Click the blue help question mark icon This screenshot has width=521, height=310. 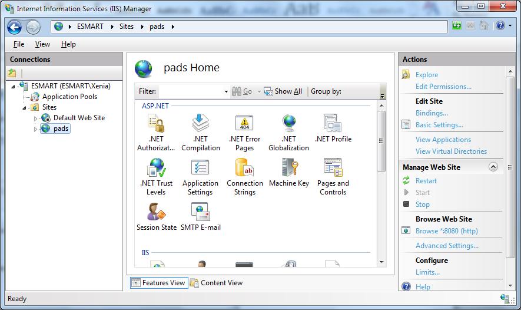(500, 25)
